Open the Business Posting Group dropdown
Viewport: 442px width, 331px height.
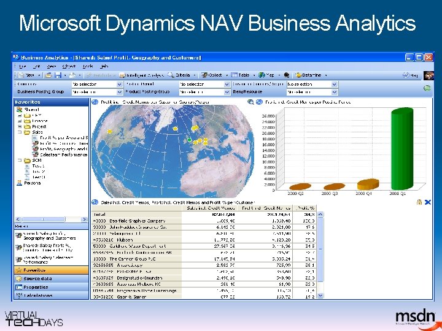[120, 92]
